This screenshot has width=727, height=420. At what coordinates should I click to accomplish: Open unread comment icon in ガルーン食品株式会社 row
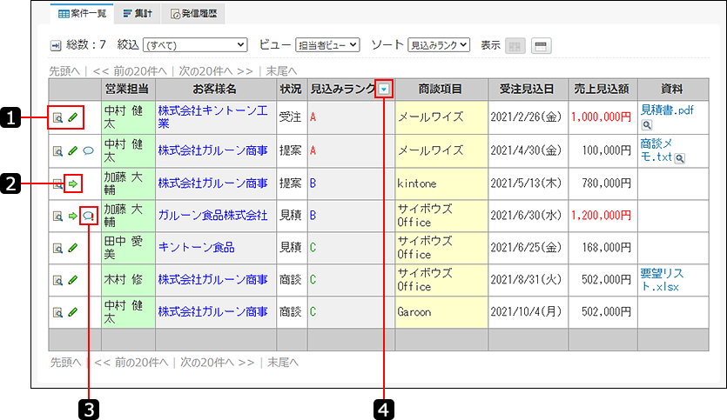pyautogui.click(x=88, y=216)
